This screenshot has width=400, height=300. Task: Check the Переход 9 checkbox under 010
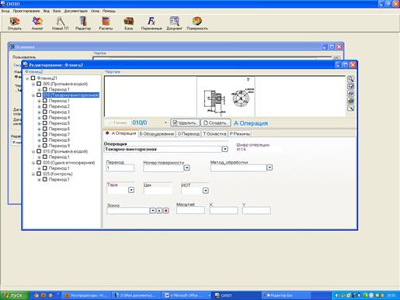45,146
